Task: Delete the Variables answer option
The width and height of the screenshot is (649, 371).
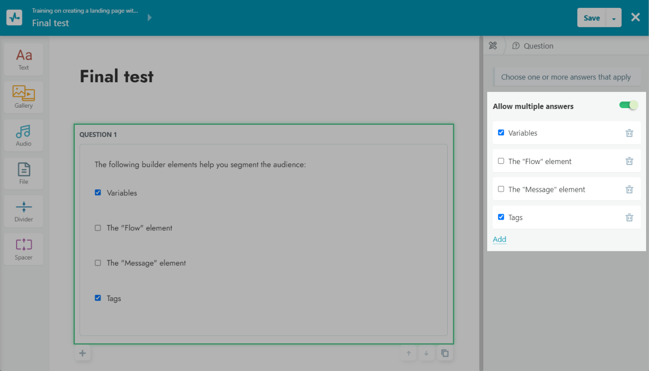Action: point(629,133)
